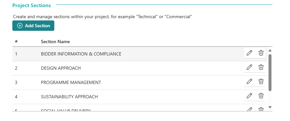Edit the Bidder Information & Compliance section
This screenshot has height=121, width=290.
tap(249, 53)
